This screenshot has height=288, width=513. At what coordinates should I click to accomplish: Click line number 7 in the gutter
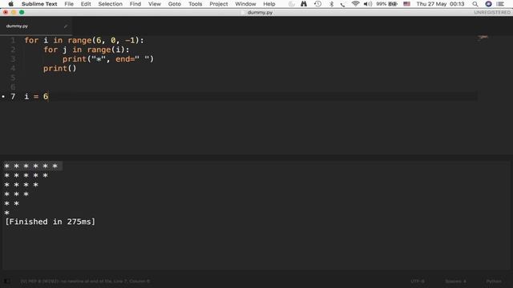click(13, 96)
